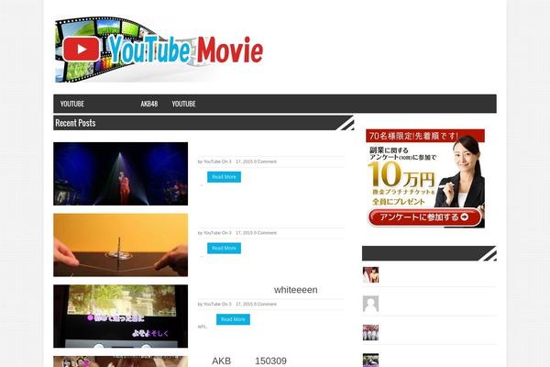
Task: Click the YouTube Movie site logo
Action: click(159, 50)
